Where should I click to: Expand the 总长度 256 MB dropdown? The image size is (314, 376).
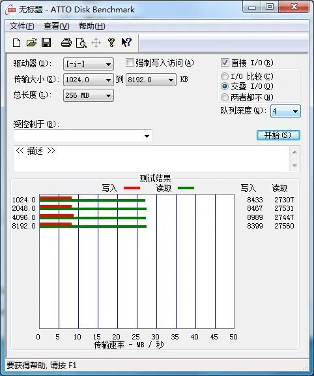89,96
